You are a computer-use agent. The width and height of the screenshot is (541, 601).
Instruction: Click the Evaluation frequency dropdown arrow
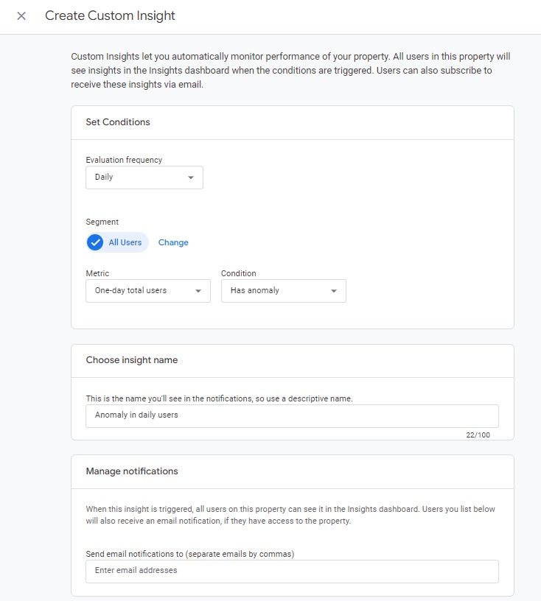pos(191,178)
